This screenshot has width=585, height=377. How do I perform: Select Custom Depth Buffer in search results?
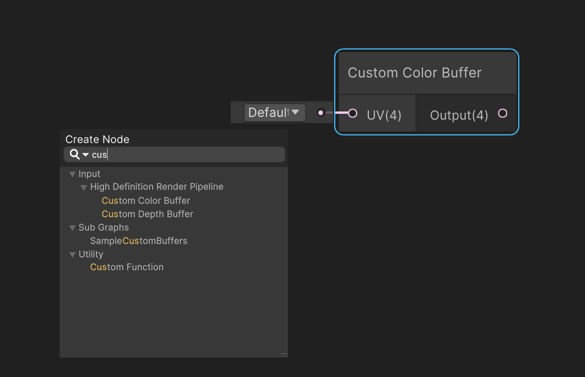(147, 214)
